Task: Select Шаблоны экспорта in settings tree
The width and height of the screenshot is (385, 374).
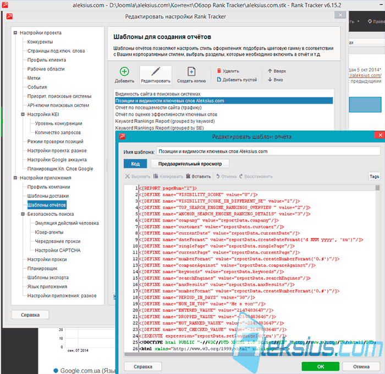Action: click(48, 278)
